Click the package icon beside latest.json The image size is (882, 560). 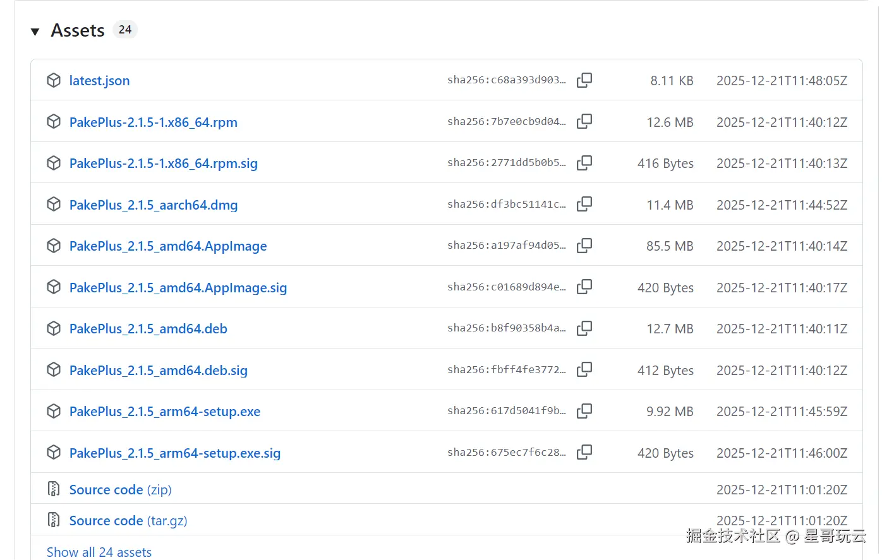point(54,80)
